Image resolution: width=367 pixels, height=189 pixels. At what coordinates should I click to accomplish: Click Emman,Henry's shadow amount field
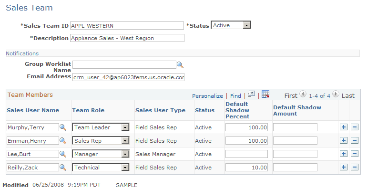[295, 141]
